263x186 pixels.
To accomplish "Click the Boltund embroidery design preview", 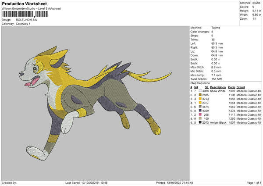I will [95, 104].
